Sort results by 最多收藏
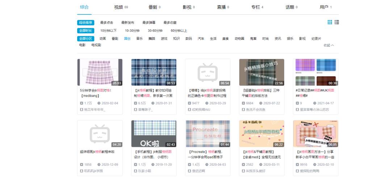Screen dimensions: 391x178 [170, 23]
